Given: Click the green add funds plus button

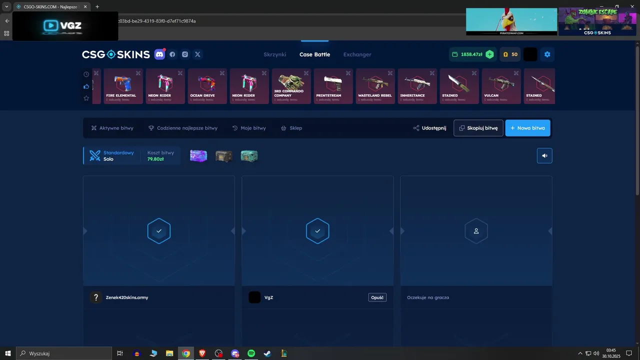Looking at the screenshot, I should 489,54.
